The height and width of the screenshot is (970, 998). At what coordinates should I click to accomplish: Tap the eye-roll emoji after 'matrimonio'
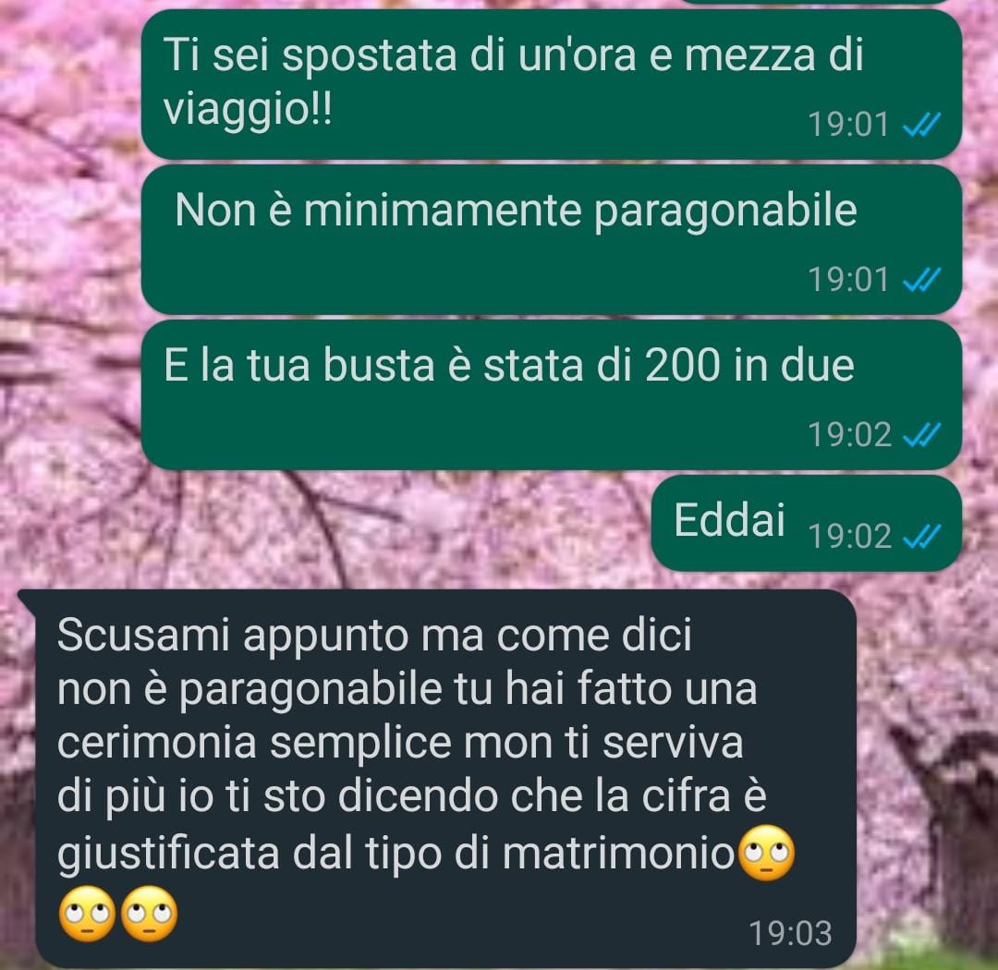point(767,853)
